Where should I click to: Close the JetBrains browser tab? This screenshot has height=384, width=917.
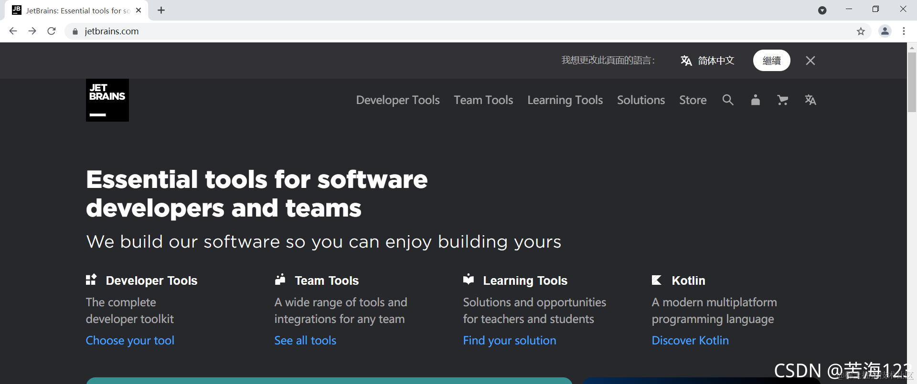[x=139, y=10]
